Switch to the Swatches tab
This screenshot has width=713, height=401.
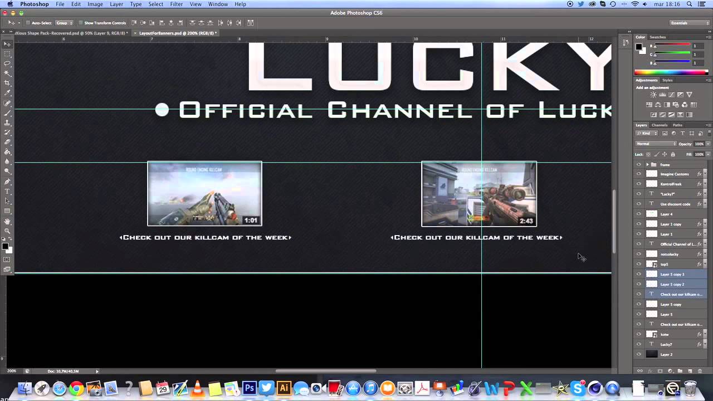pos(658,37)
